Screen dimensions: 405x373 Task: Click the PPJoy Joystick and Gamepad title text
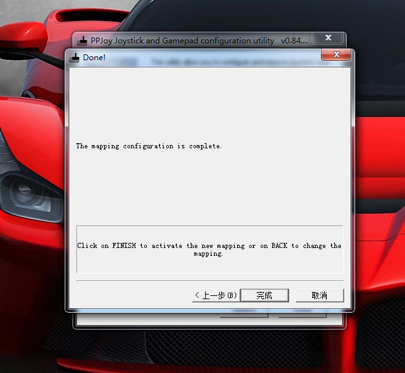pos(199,41)
